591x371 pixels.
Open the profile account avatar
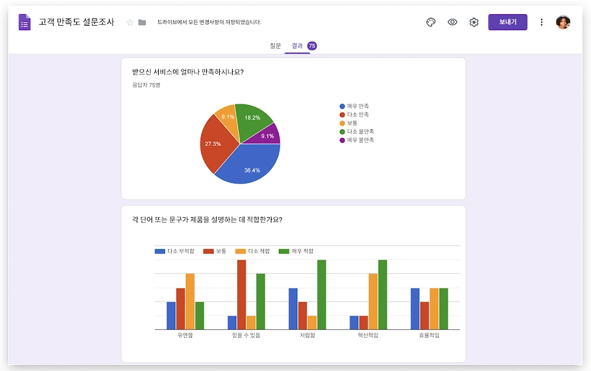[x=563, y=22]
